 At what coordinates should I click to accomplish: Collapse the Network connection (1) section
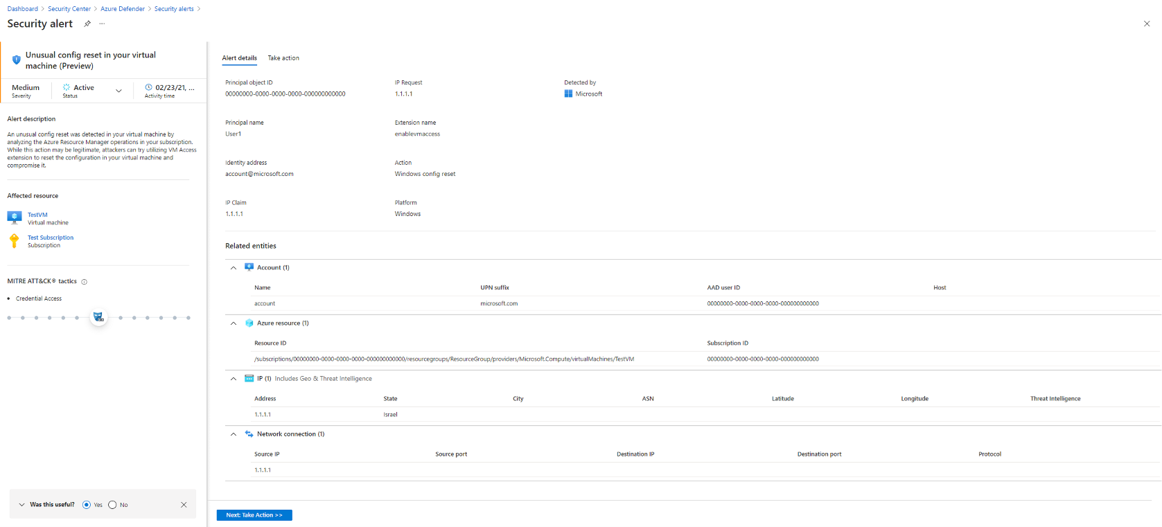tap(234, 434)
